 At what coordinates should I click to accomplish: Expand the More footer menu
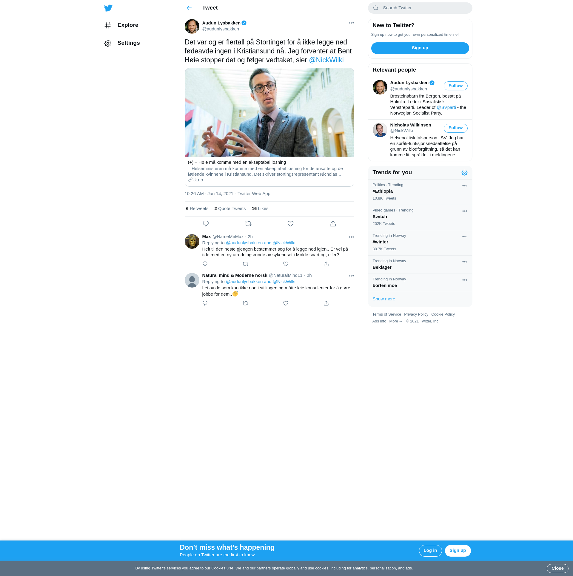tap(396, 321)
